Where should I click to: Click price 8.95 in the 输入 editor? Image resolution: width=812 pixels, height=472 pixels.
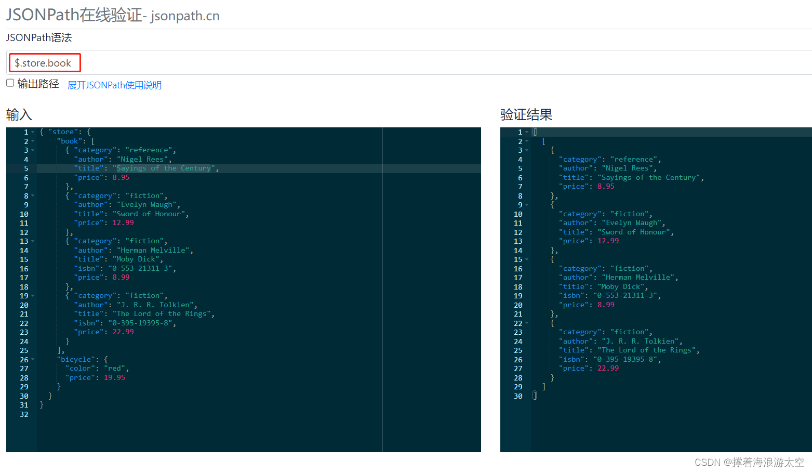click(x=121, y=178)
